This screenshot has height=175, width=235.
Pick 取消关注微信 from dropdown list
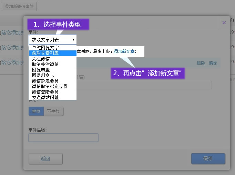[x=45, y=64]
